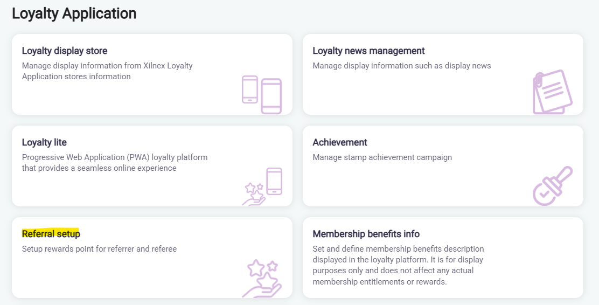Select the Loyalty lite heading

coord(44,142)
